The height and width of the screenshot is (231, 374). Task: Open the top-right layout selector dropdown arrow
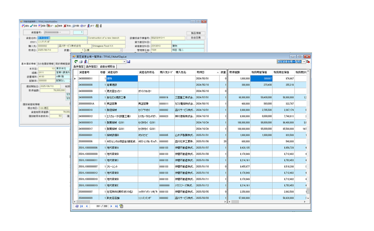tap(304, 62)
